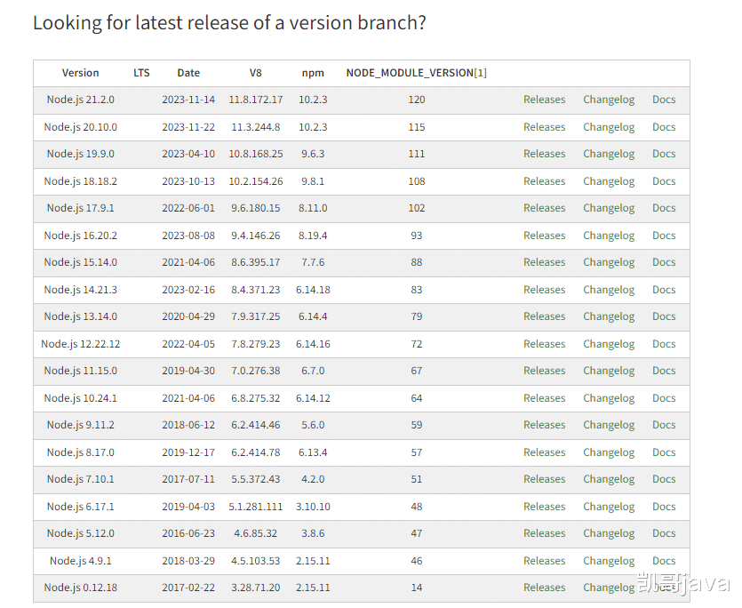Open Releases link for Node.js 6.17.1
742x608 pixels.
(x=544, y=507)
